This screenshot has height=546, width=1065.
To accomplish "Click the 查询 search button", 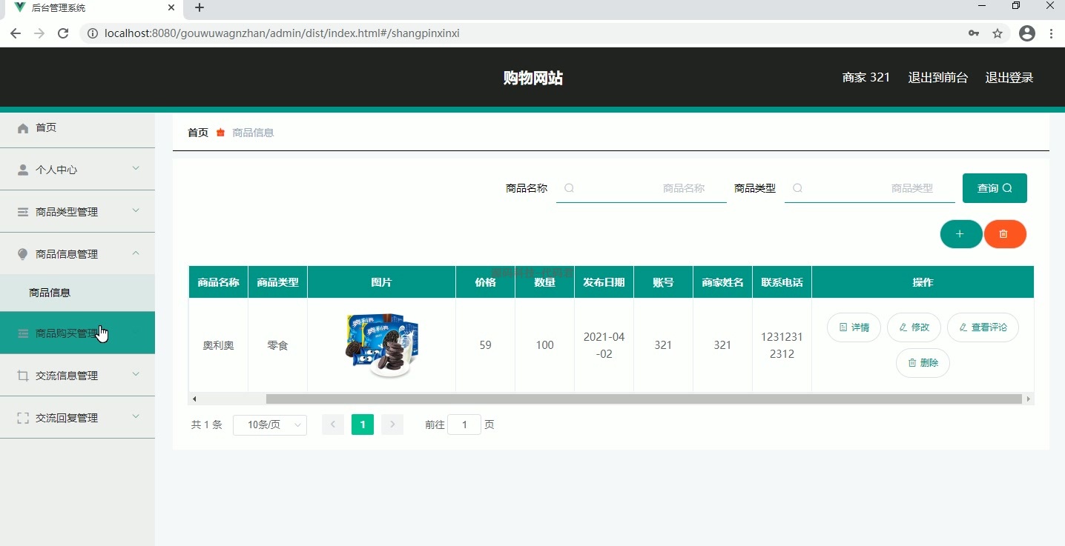I will [x=995, y=188].
